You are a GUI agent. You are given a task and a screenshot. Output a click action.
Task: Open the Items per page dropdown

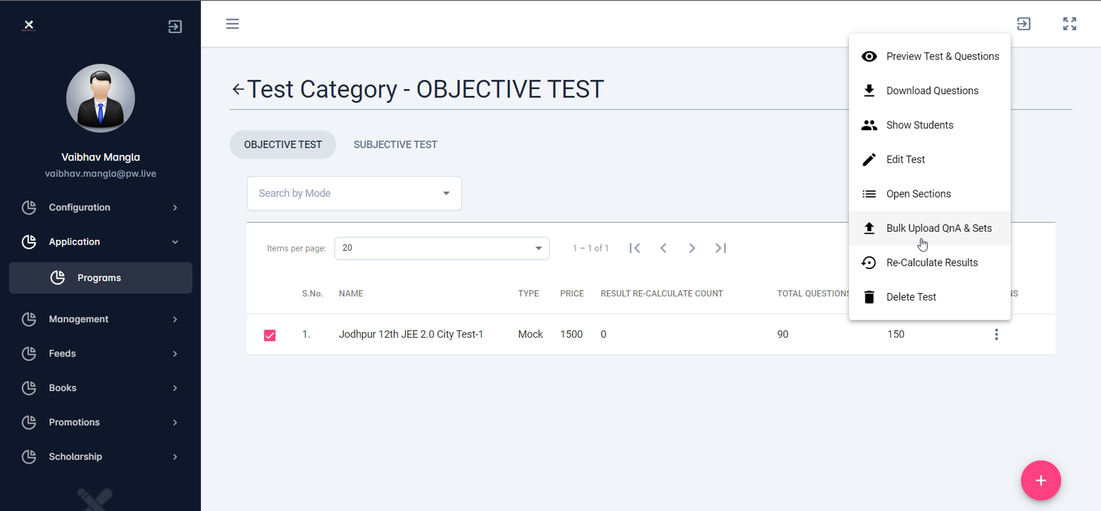[442, 248]
